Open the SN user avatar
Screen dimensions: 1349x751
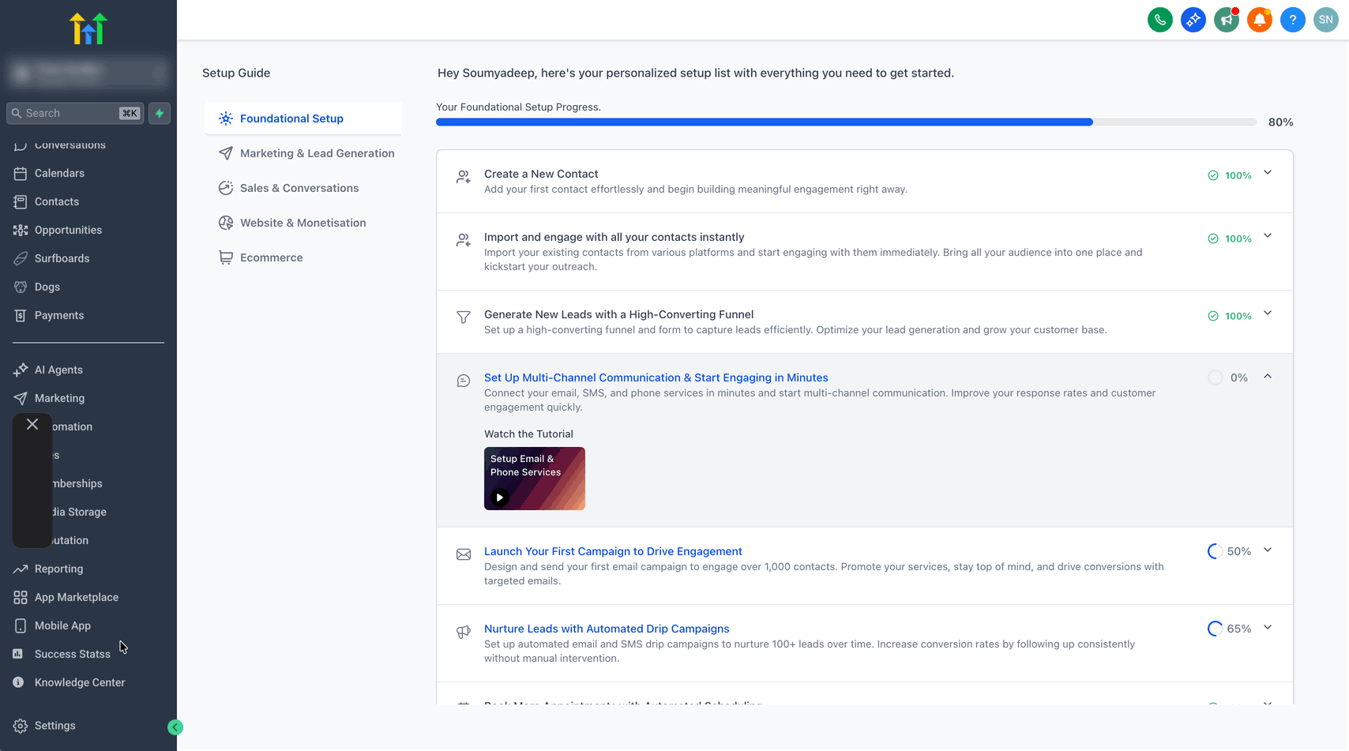click(x=1325, y=20)
